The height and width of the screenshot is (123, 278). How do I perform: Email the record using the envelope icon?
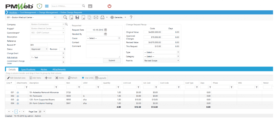tap(96, 17)
